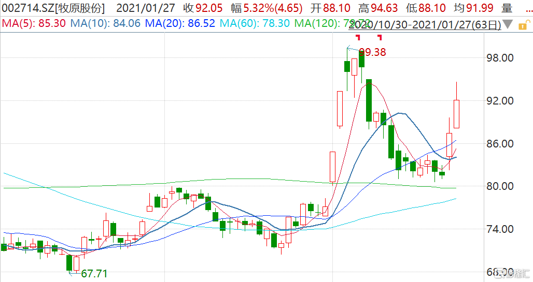Click the high price 高94.63
533x282 pixels.
378,8
